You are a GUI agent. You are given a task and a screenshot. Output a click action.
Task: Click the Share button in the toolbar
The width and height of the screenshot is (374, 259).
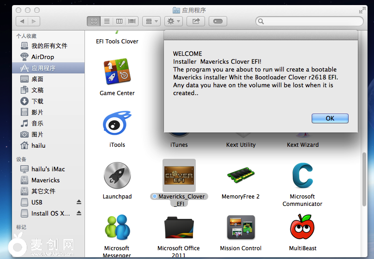point(196,21)
